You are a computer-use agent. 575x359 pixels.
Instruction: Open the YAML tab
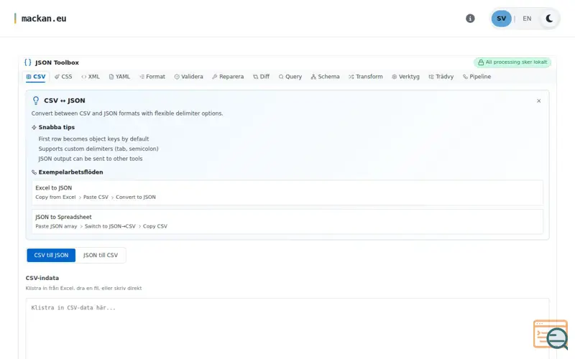tap(119, 77)
